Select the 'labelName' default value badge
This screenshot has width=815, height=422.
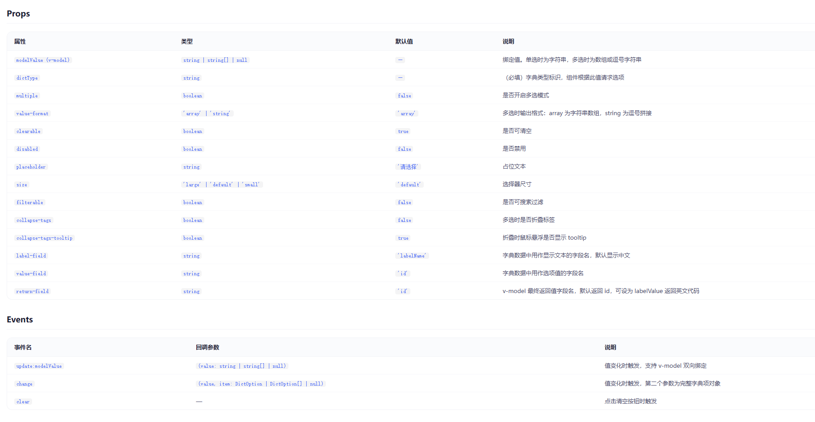(x=411, y=256)
